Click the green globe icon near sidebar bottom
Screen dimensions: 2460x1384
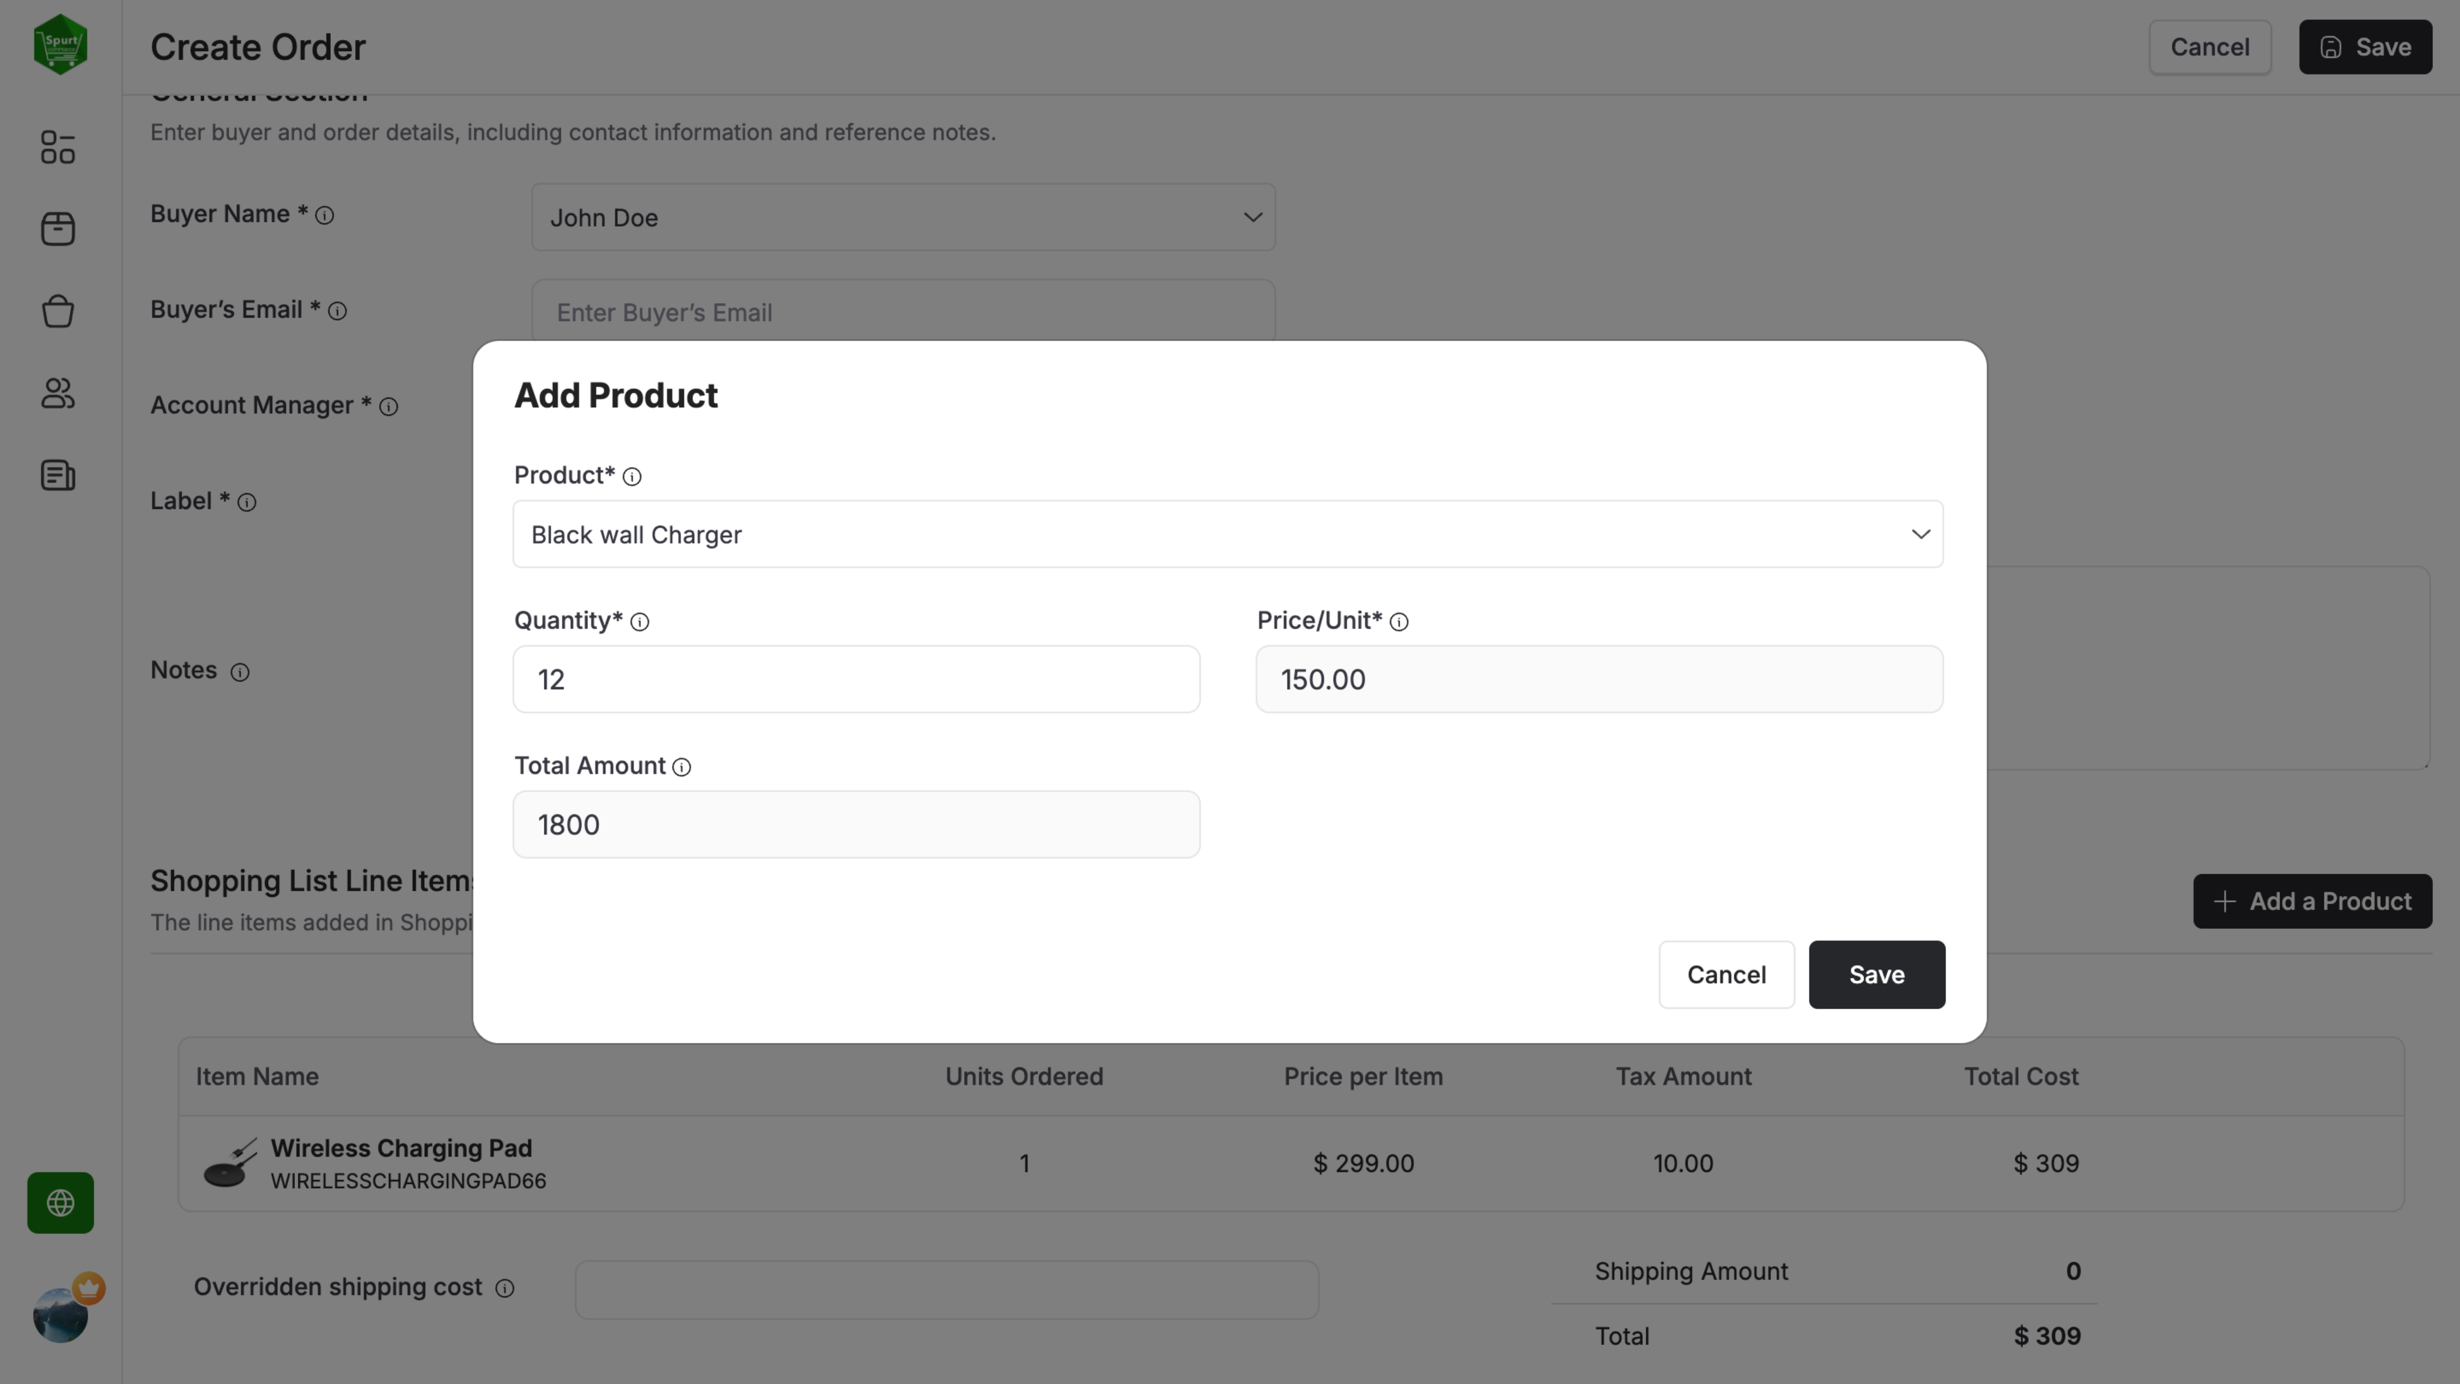coord(60,1202)
